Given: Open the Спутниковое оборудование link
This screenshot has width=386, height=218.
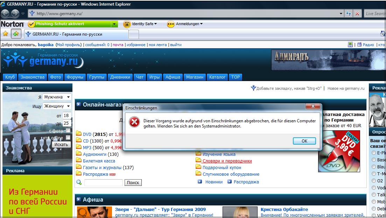Looking at the screenshot, I should pos(231,174).
